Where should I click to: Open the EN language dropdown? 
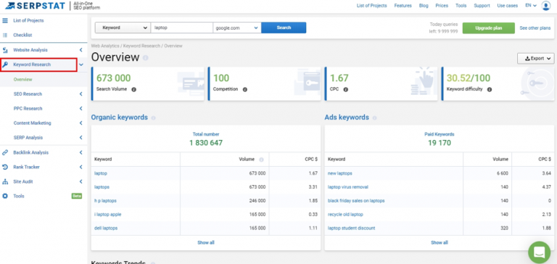click(x=531, y=6)
